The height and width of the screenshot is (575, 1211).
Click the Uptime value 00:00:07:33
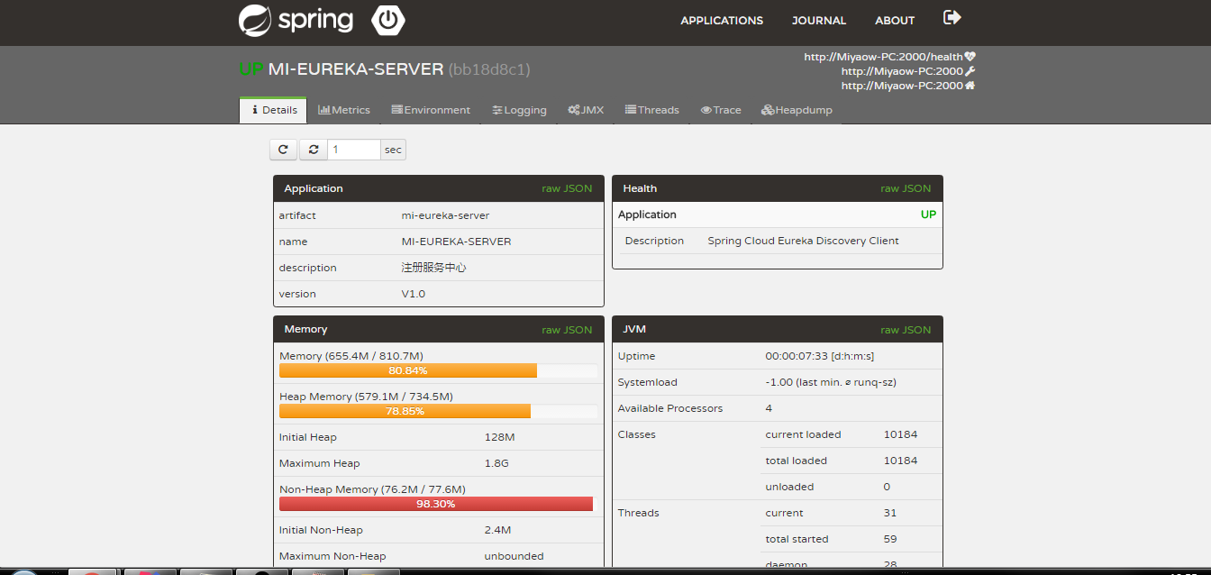point(819,356)
